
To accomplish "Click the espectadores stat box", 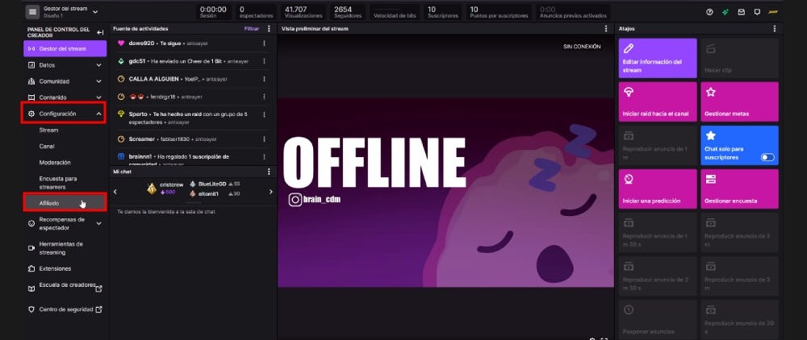I will click(256, 12).
